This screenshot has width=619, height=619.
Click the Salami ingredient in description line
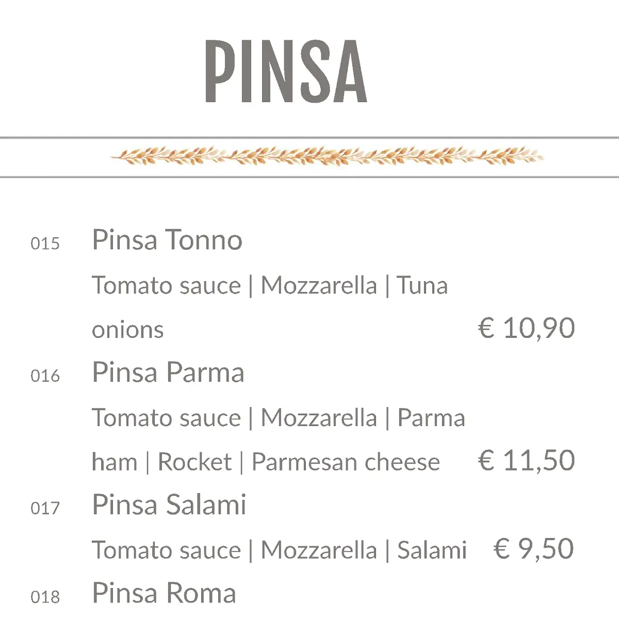432,550
